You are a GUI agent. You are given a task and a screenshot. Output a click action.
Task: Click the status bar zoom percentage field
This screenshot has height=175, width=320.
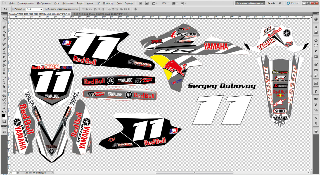[x=12, y=173]
